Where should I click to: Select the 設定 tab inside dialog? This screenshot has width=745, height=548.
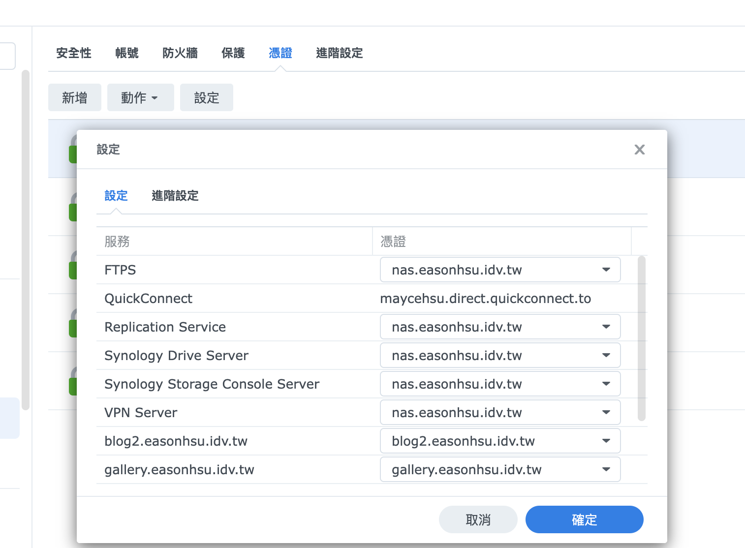pyautogui.click(x=116, y=196)
